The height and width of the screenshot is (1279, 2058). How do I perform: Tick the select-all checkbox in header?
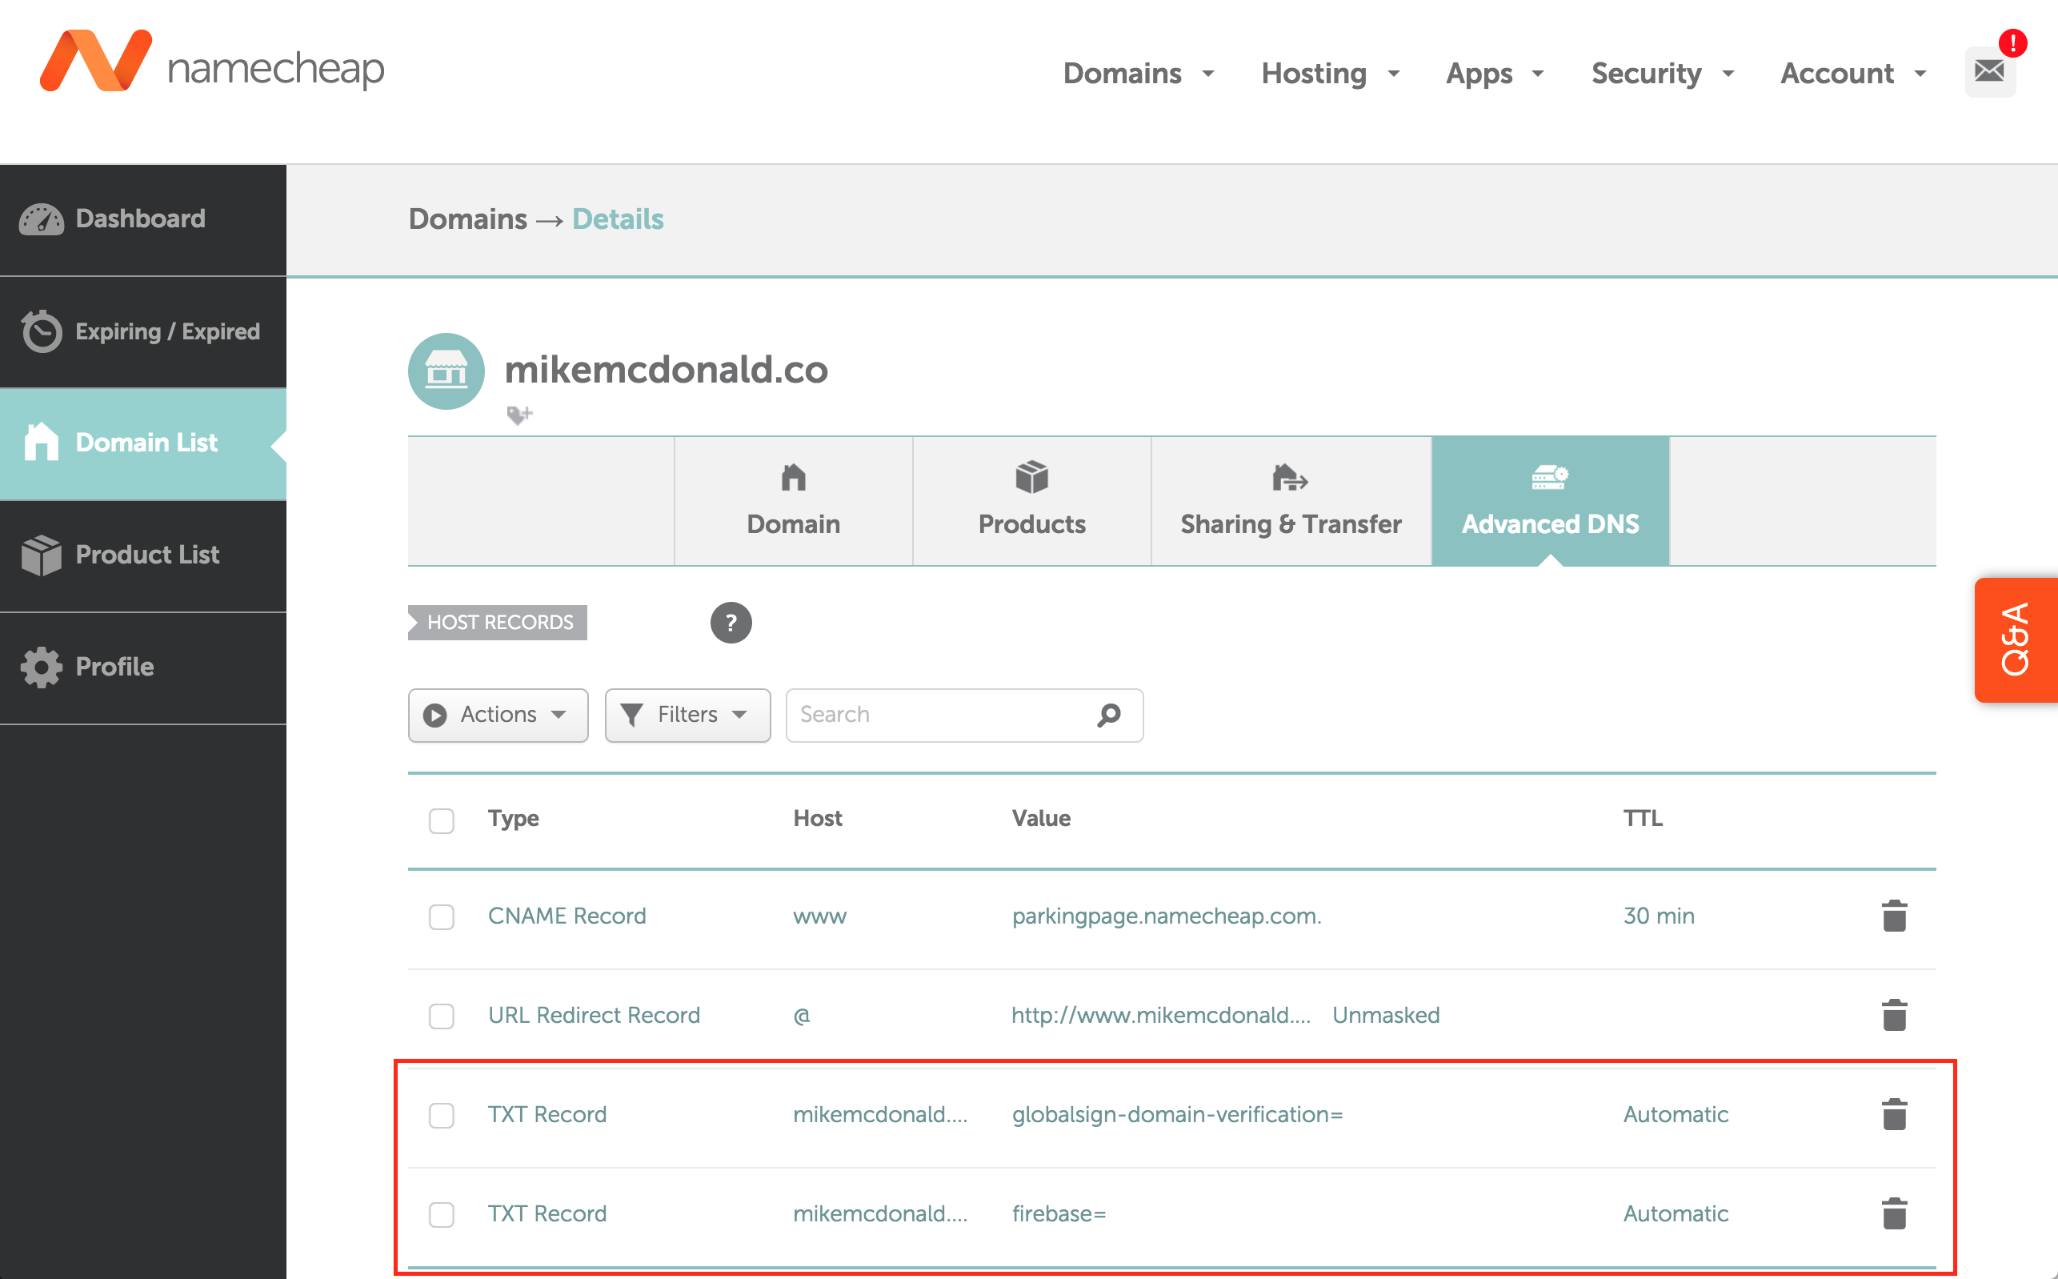pyautogui.click(x=442, y=820)
